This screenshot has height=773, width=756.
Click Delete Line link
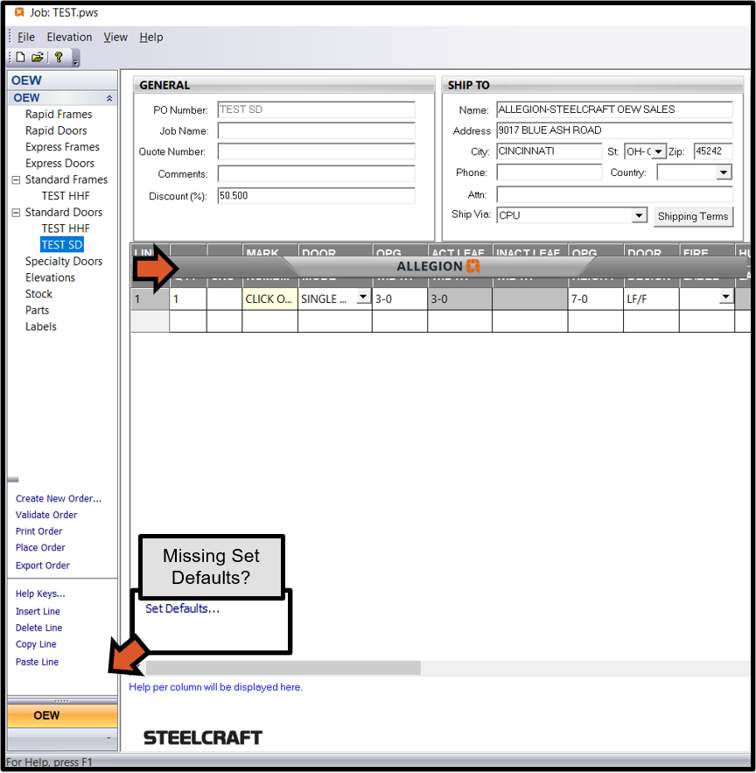tap(38, 628)
